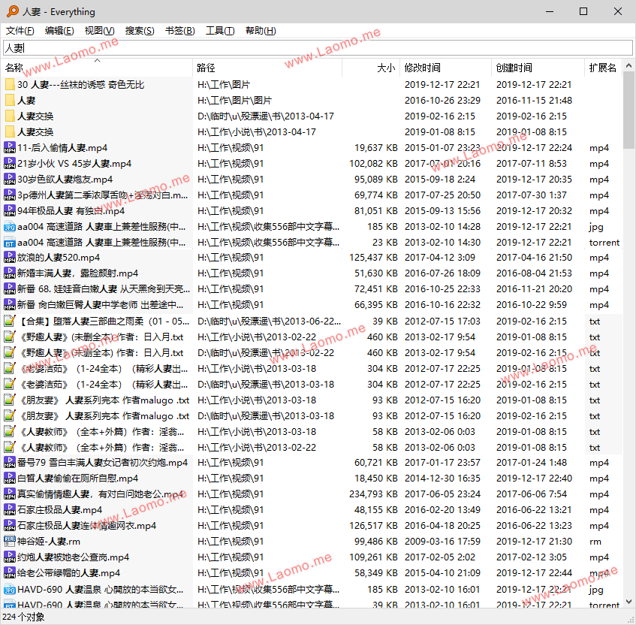
Task: Select folder icon in D:\临时\u path row
Action: [10, 116]
